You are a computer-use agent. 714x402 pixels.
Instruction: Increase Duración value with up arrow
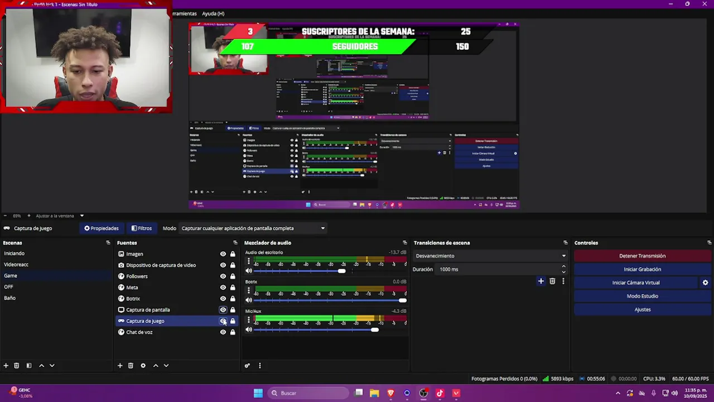pos(563,267)
